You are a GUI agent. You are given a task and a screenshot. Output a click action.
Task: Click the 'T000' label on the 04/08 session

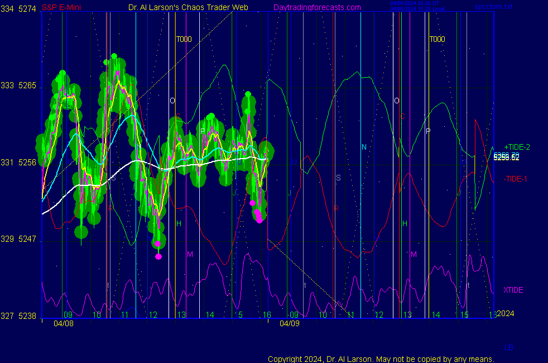[x=184, y=39]
